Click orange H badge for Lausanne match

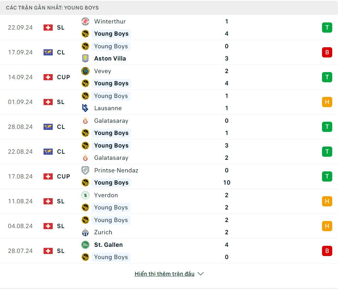(x=327, y=102)
